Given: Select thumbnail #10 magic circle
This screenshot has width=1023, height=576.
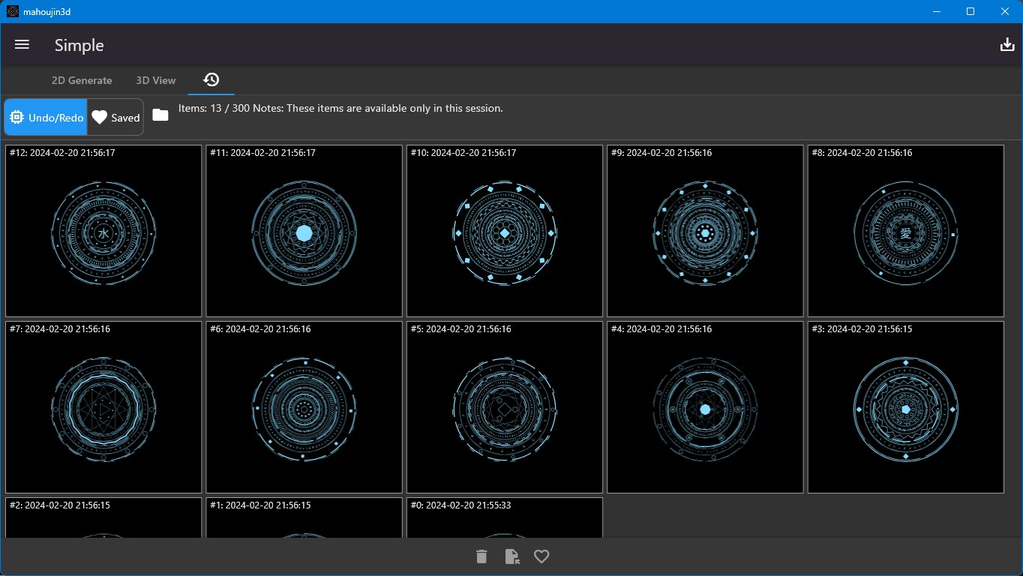Looking at the screenshot, I should [505, 231].
